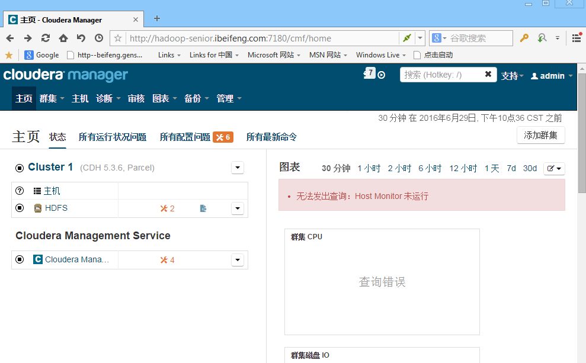Click the favorites star in bookmarks bar
586x363 pixels.
pyautogui.click(x=9, y=55)
